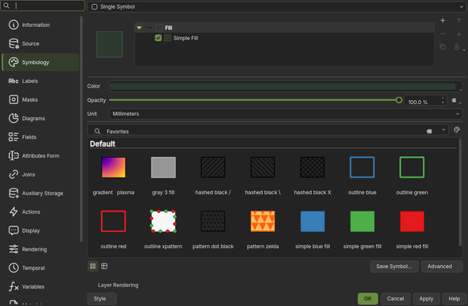
Task: Click the Actions lightning icon
Action: 13,211
